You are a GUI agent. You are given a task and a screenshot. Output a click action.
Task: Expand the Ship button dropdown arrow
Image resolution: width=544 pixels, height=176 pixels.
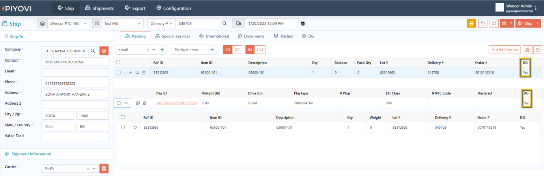538,24
